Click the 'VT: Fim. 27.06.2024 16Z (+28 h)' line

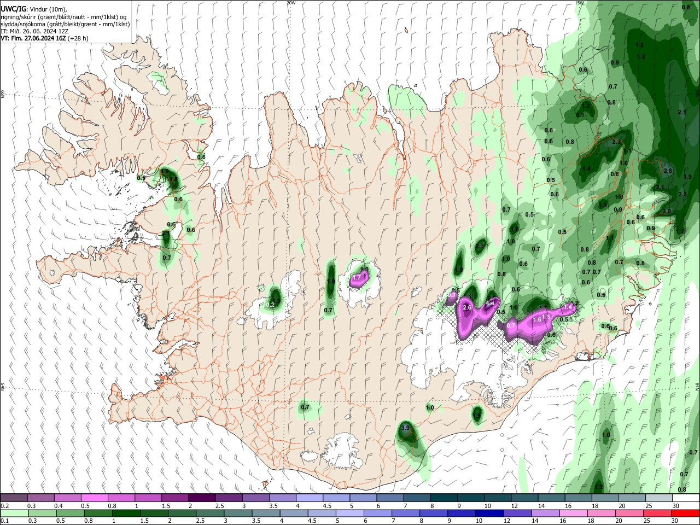[44, 38]
